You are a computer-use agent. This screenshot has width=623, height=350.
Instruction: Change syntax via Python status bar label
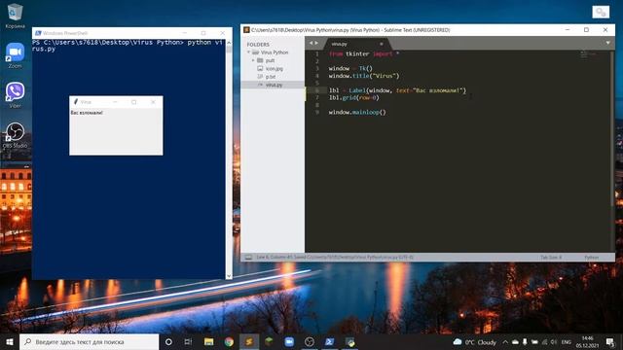pyautogui.click(x=591, y=258)
